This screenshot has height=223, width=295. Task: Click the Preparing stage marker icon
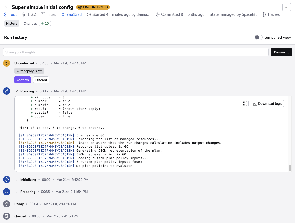[x=6, y=192]
